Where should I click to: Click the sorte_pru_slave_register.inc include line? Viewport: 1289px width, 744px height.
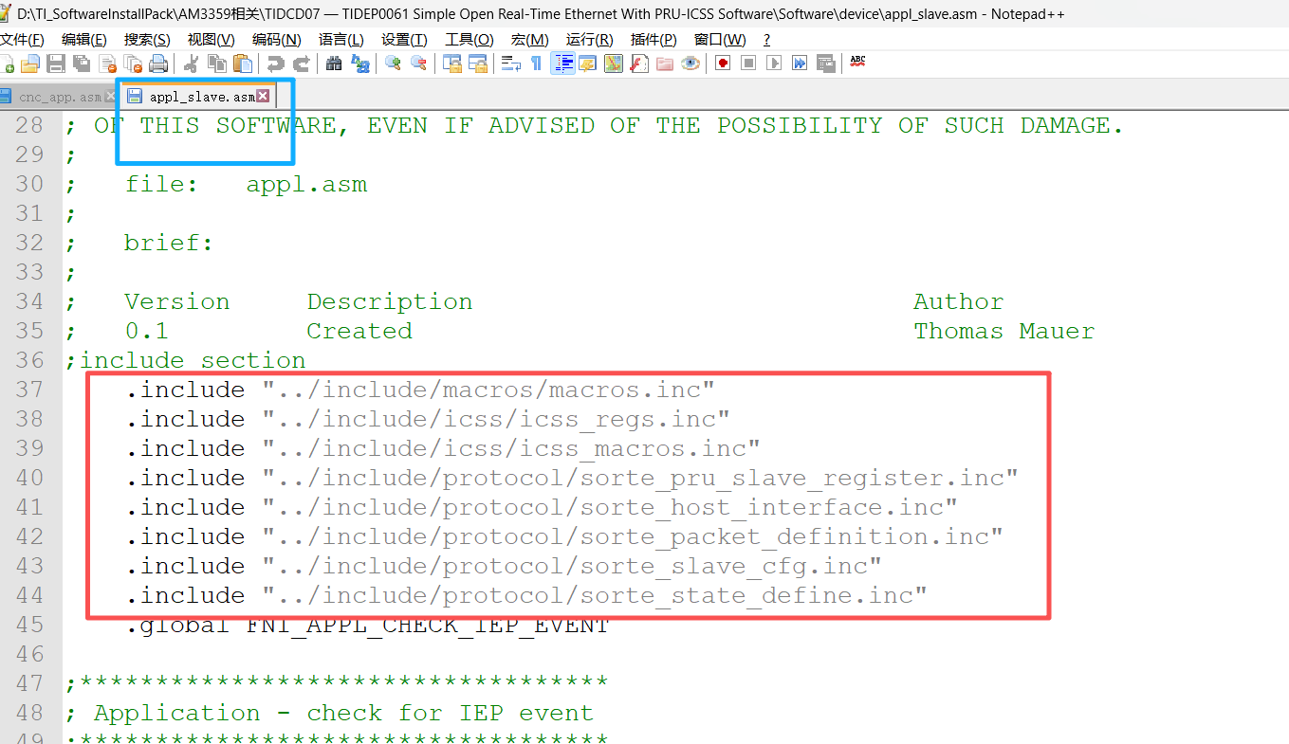pyautogui.click(x=572, y=478)
